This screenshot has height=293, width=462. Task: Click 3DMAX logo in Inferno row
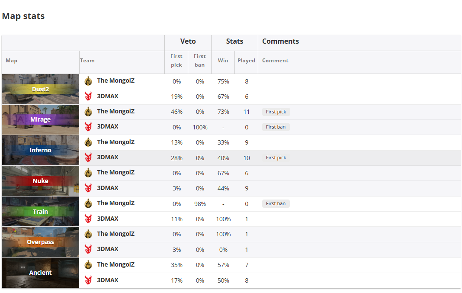click(88, 158)
